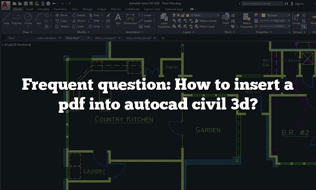The image size is (316, 190).
Task: Click the Rotate tool
Action: [79, 15]
